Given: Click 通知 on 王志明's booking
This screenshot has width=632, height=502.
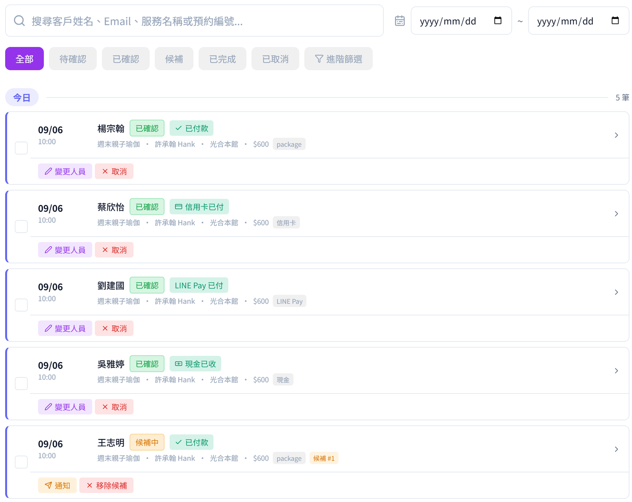Looking at the screenshot, I should coord(57,485).
